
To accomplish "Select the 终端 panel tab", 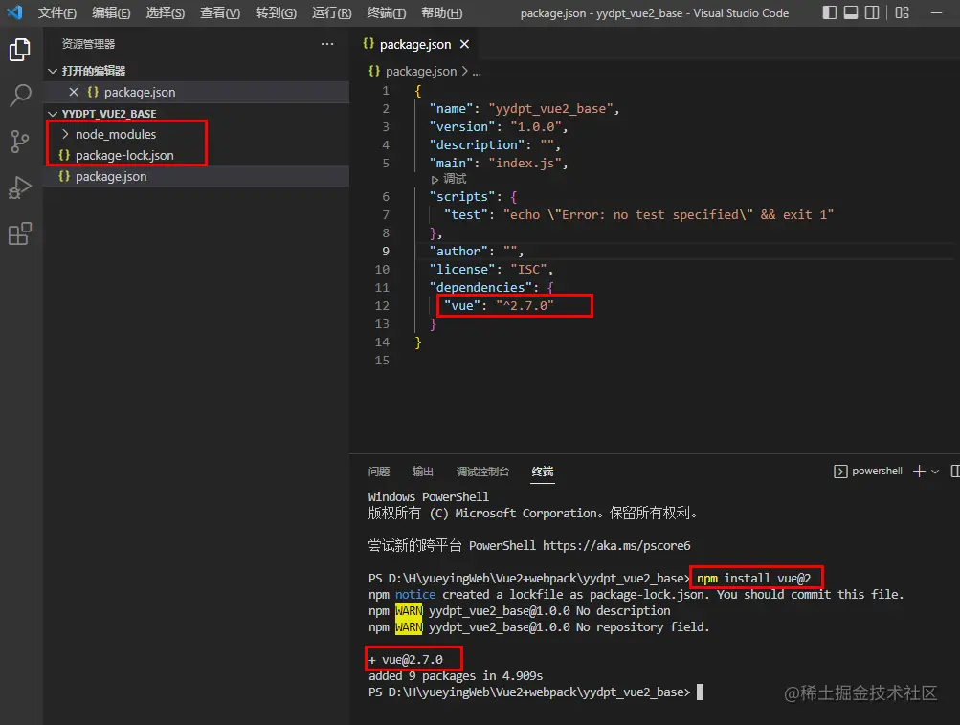I will pyautogui.click(x=543, y=472).
